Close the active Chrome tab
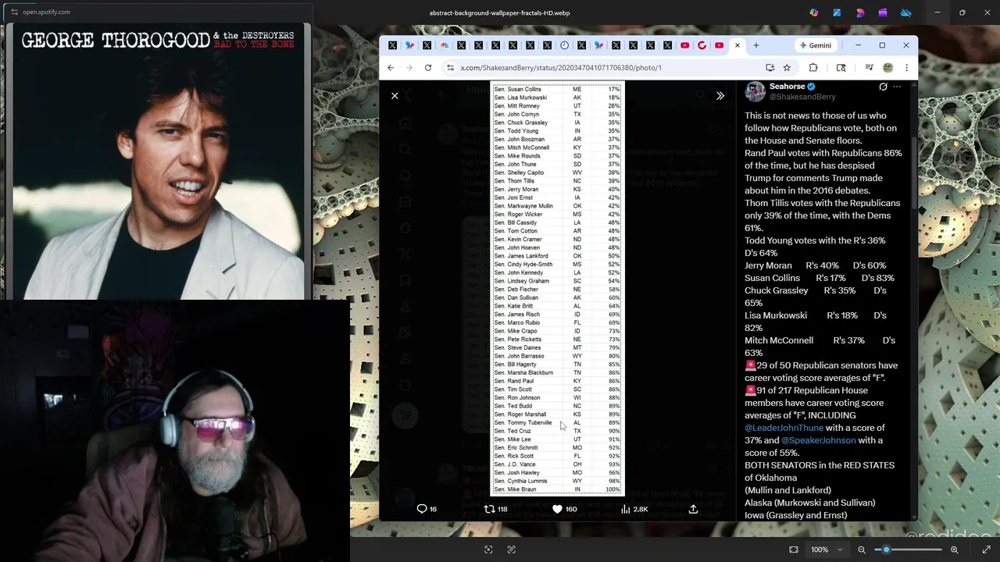This screenshot has width=1000, height=562. click(x=737, y=45)
